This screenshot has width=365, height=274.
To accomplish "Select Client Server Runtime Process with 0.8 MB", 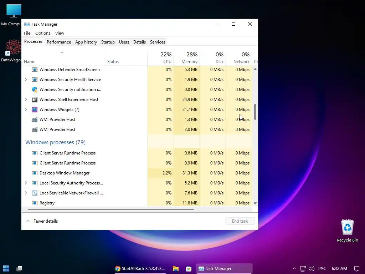I will (137, 153).
